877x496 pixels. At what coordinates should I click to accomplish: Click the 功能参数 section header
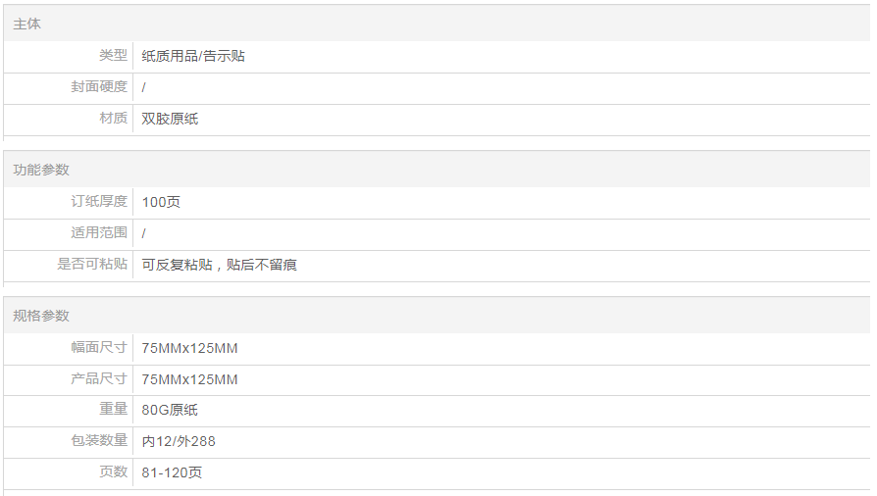tap(41, 170)
